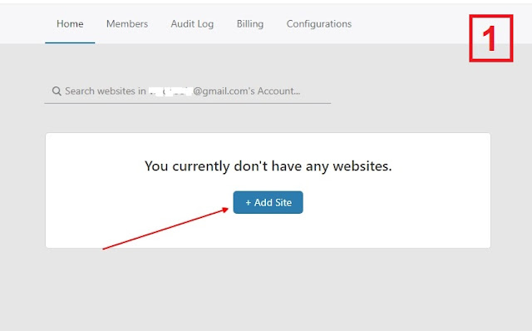This screenshot has height=331, width=532.
Task: Click the gray background below the websites card
Action: point(268,289)
